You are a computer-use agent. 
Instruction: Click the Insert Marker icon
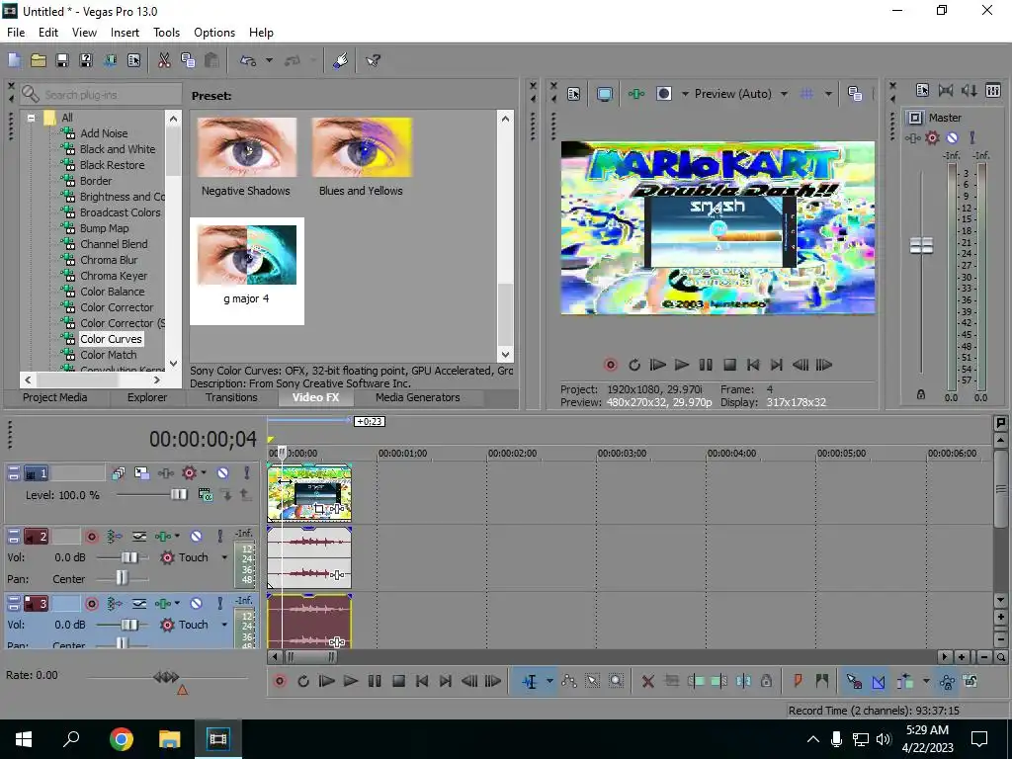pos(798,681)
